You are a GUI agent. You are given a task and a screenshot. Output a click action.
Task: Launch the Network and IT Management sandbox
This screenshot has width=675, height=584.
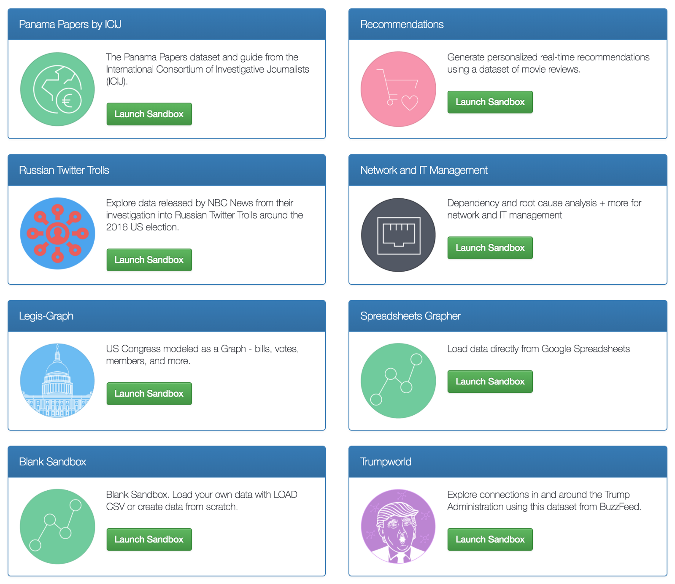[x=490, y=248]
